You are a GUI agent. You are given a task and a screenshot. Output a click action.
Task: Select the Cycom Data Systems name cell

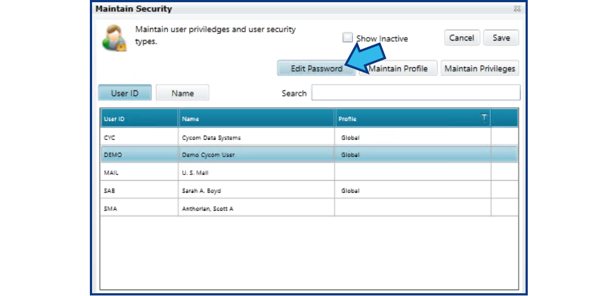coord(257,138)
